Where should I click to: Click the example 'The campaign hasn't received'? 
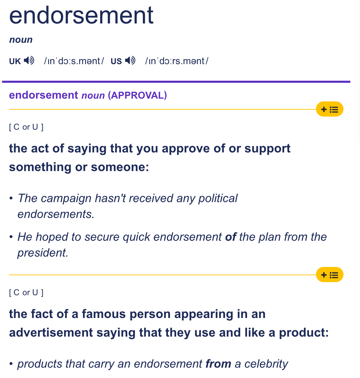click(128, 206)
